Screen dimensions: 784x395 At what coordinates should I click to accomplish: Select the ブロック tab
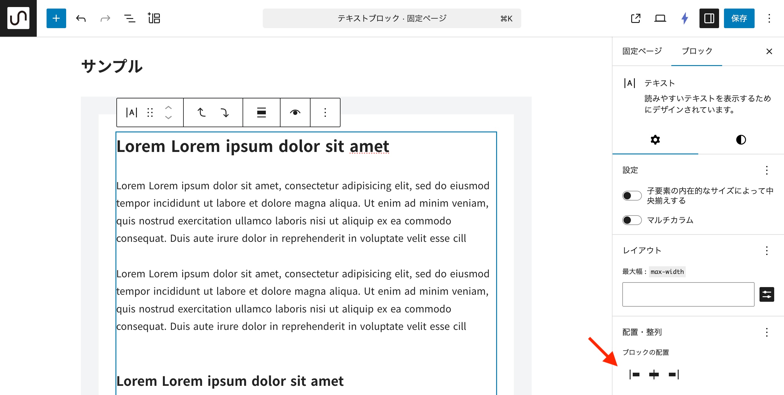[697, 51]
